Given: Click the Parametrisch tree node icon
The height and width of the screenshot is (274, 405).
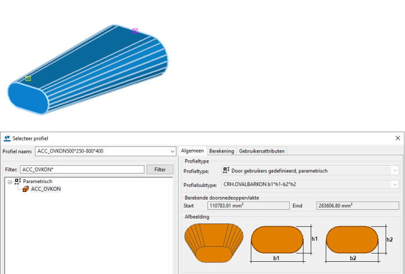Looking at the screenshot, I should click(x=18, y=181).
